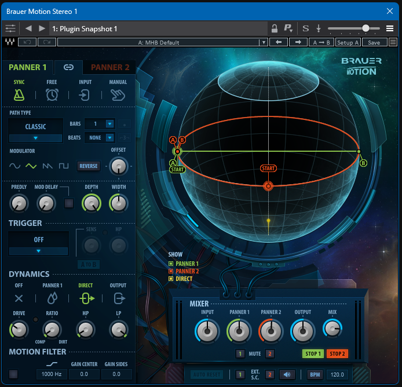The width and height of the screenshot is (402, 387).
Task: Open the Waves toolbar menu icon
Action: [x=393, y=42]
